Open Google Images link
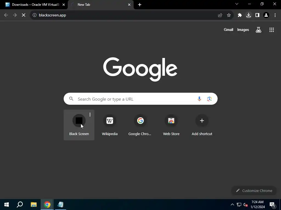 (x=243, y=30)
